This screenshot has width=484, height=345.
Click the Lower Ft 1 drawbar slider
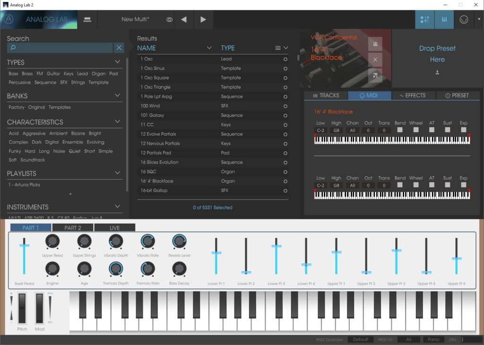click(216, 256)
